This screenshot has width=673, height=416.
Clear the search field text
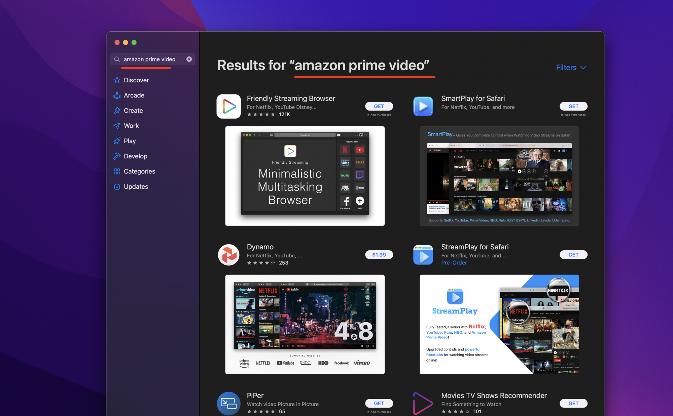coord(189,59)
